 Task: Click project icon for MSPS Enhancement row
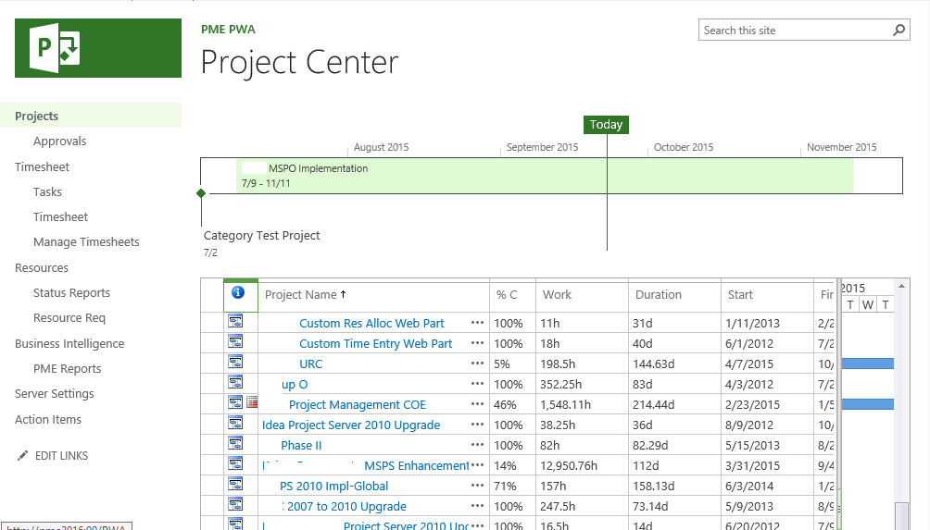(235, 463)
